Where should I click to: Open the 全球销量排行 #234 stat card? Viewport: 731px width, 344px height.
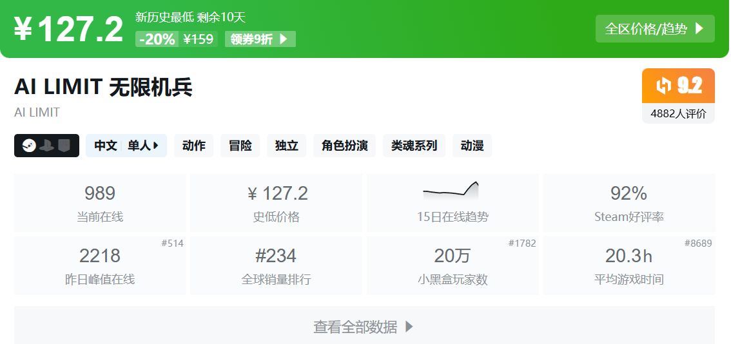(276, 265)
